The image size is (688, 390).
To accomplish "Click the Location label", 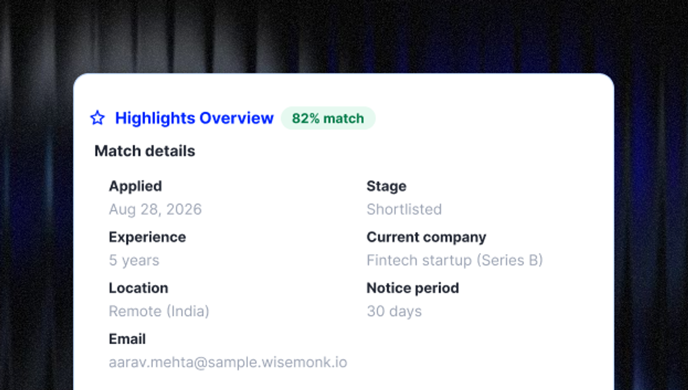I will [x=139, y=288].
